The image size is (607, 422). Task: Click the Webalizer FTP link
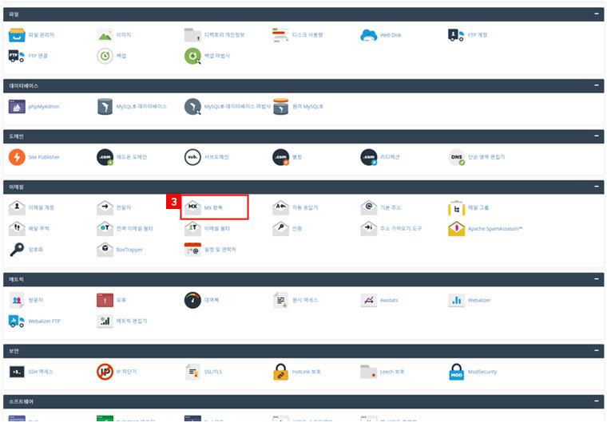pos(45,321)
